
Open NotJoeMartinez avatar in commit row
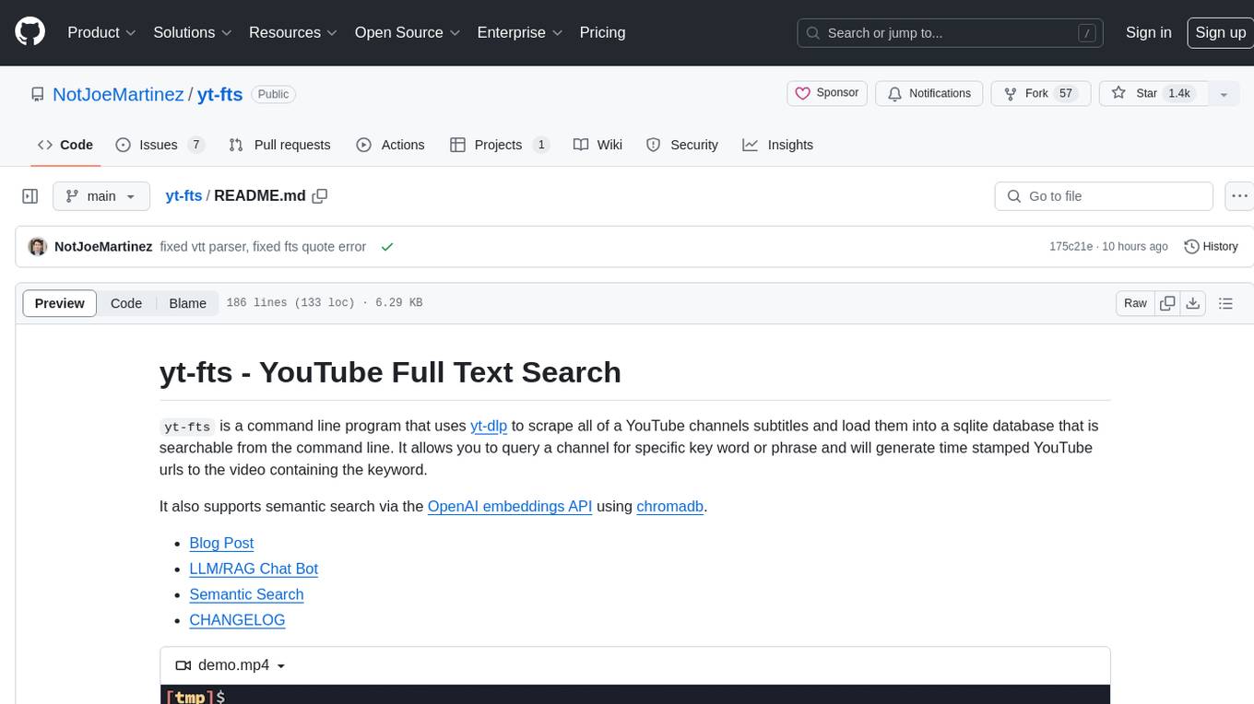pyautogui.click(x=38, y=247)
